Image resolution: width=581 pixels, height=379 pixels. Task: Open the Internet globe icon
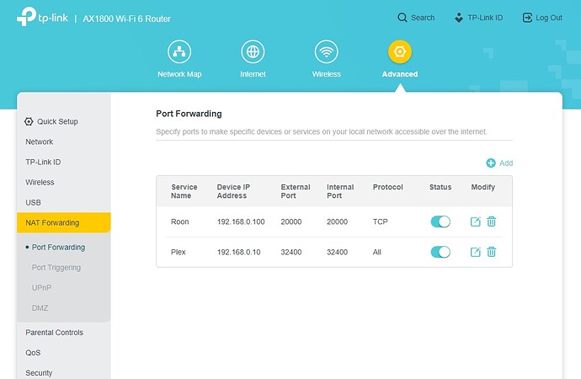(x=253, y=51)
